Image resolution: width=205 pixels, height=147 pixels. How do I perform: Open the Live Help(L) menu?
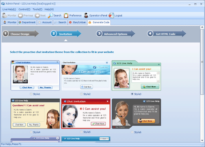pos(9,9)
